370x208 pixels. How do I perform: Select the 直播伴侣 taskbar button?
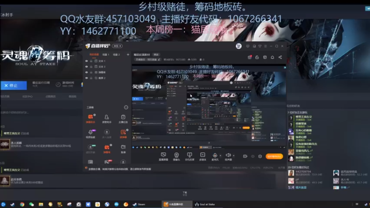[177, 204]
